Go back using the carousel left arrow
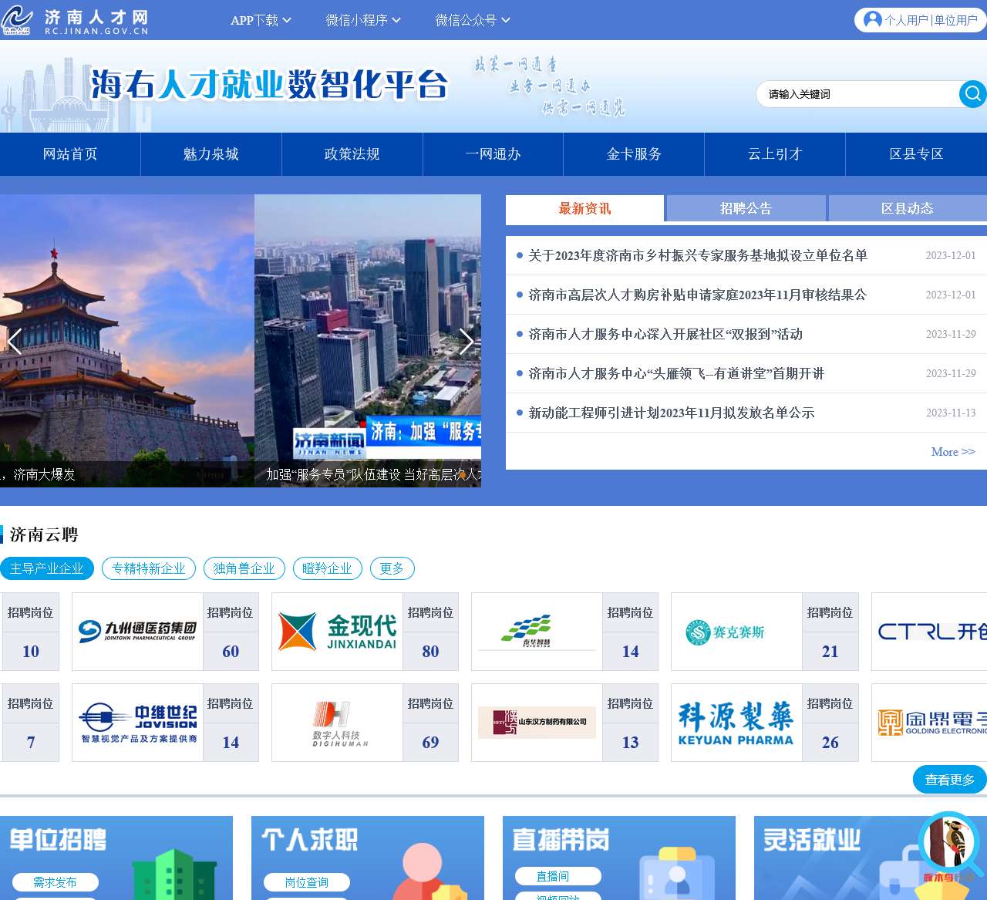987x900 pixels. pyautogui.click(x=15, y=342)
